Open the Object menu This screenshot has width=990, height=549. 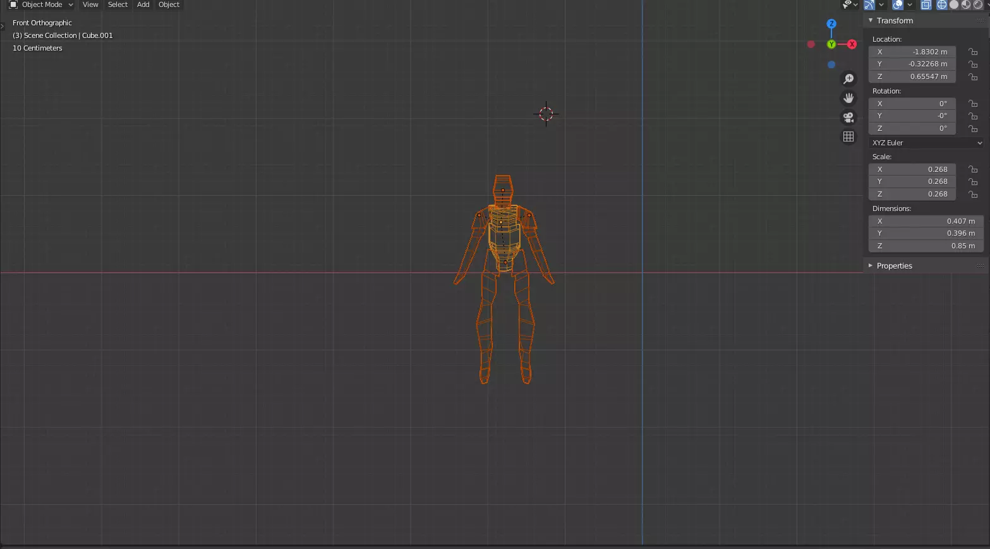(169, 4)
